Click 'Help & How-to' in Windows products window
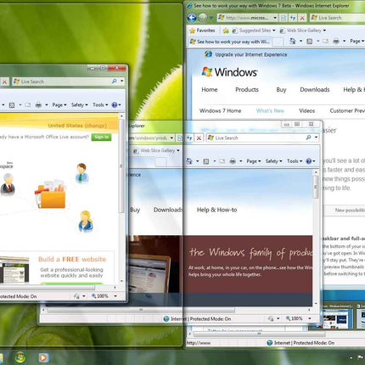This screenshot has height=365, width=365. pos(216,210)
